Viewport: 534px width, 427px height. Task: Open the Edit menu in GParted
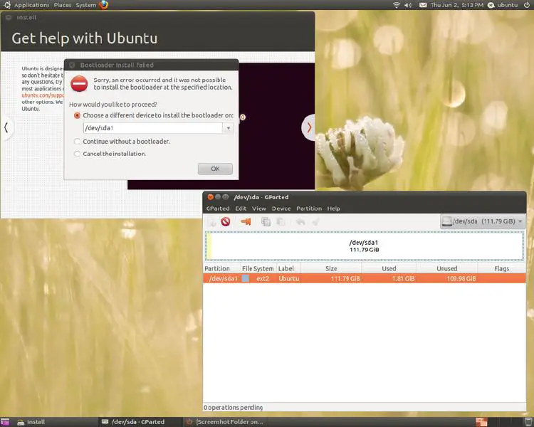[241, 209]
